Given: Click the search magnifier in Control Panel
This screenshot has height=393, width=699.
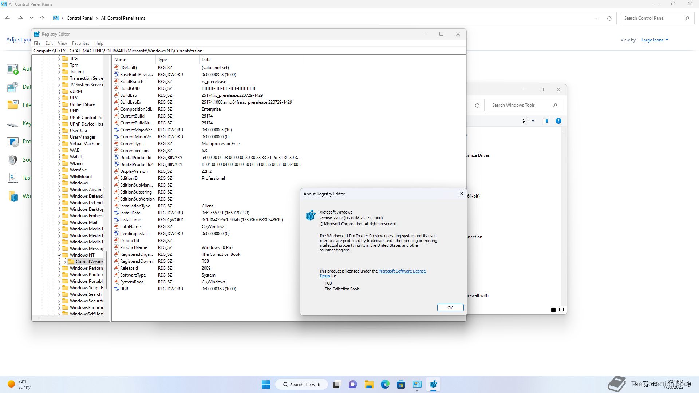Looking at the screenshot, I should coord(687,18).
